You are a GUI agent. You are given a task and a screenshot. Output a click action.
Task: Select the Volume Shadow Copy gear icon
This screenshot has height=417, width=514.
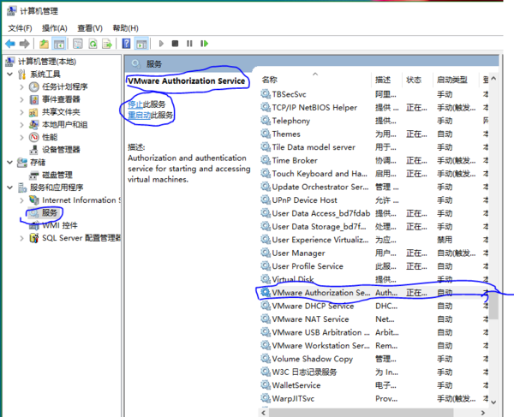click(266, 359)
